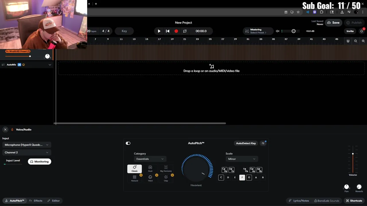This screenshot has width=367, height=206.
Task: Select the Big Harmony preset
Action: 166,169
